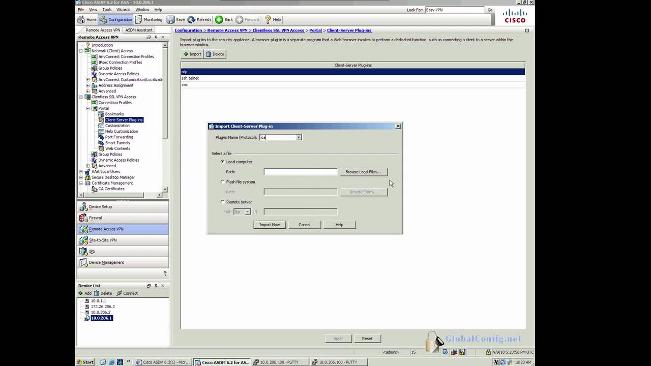The width and height of the screenshot is (651, 366).
Task: Select Bookmarks in the Portal tree
Action: click(x=114, y=114)
